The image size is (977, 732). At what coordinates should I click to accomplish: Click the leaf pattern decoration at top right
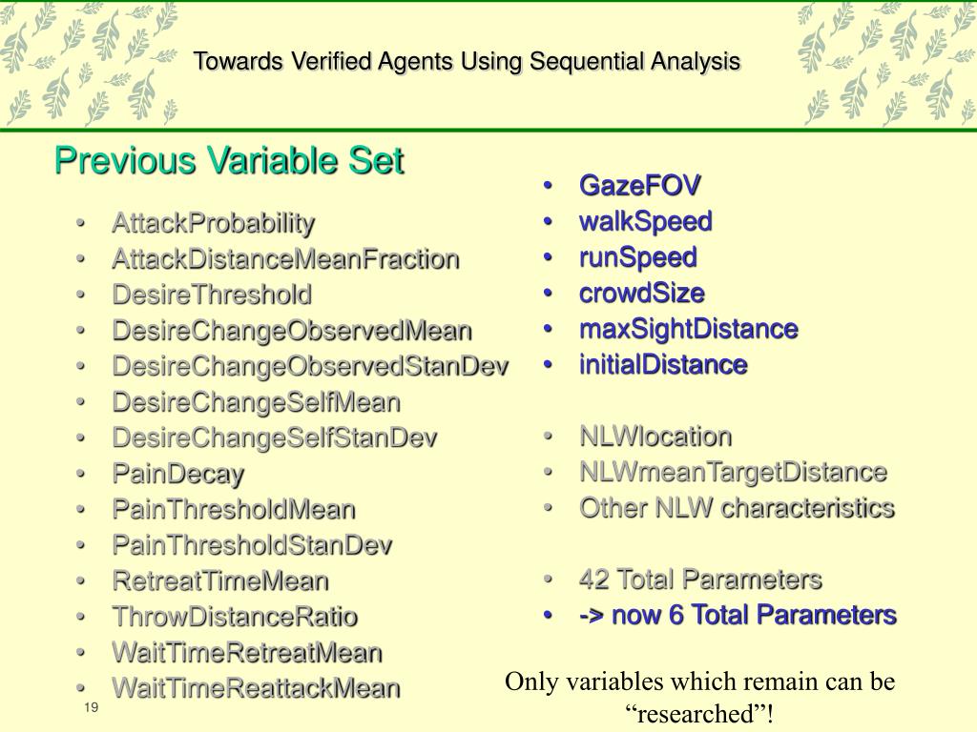886,62
